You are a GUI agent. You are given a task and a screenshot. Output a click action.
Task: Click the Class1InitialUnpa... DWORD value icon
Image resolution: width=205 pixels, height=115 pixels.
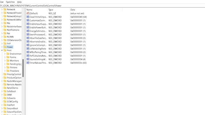(x=28, y=17)
